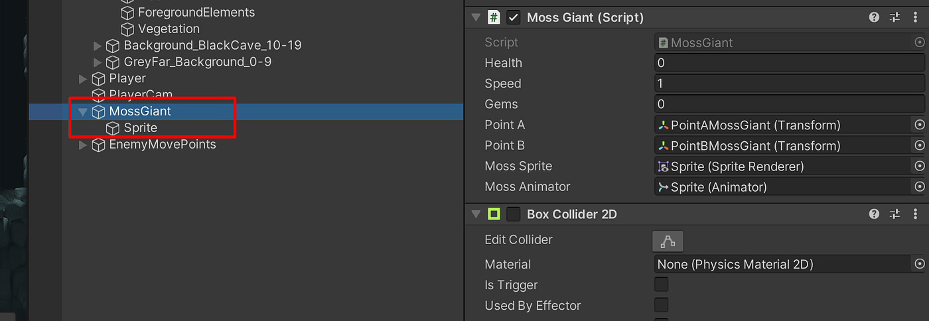The height and width of the screenshot is (321, 929).
Task: Select the Vegetation object
Action: pos(169,29)
